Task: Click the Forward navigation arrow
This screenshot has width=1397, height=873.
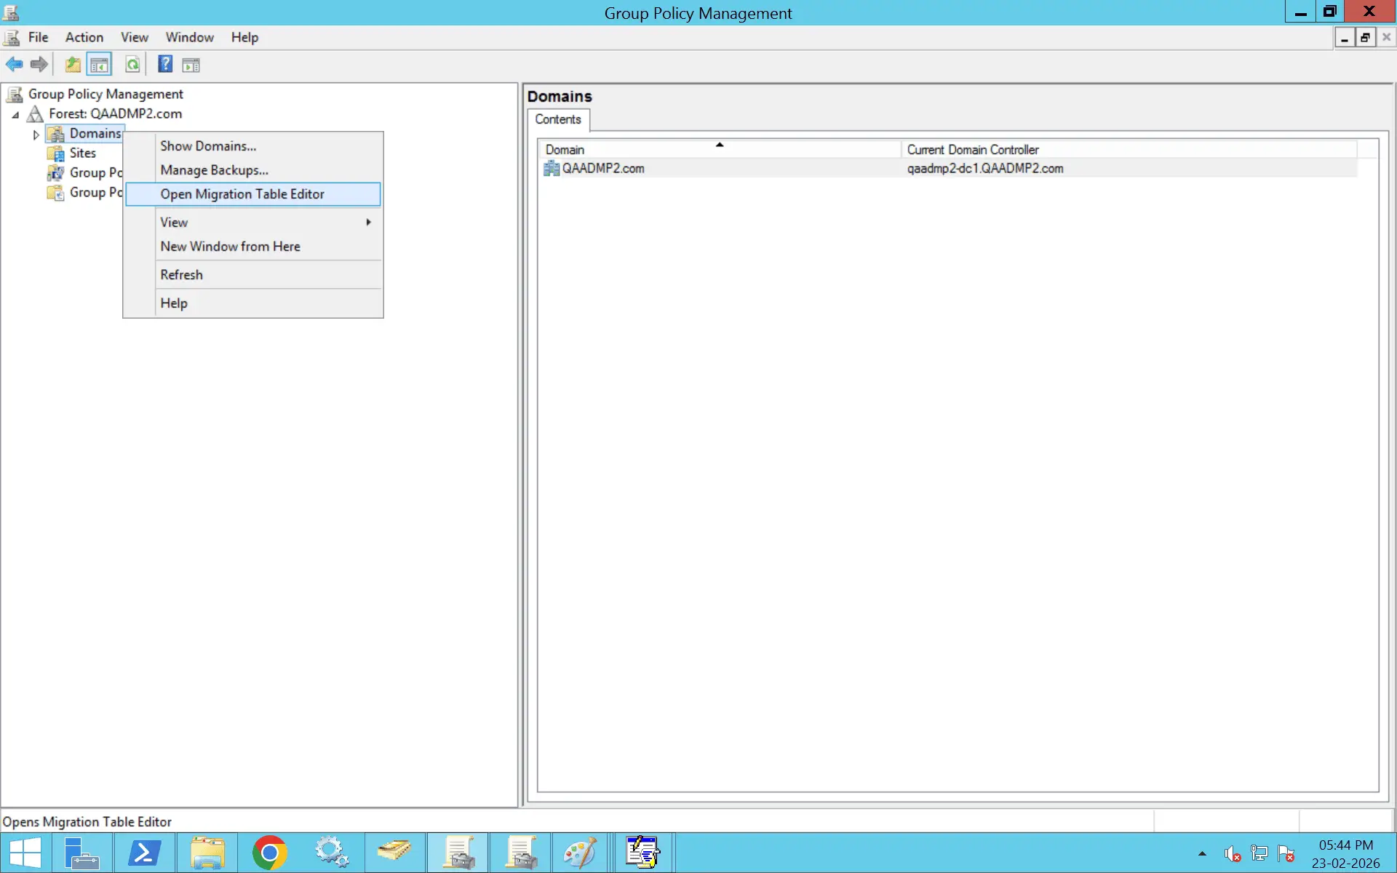Action: pos(39,64)
